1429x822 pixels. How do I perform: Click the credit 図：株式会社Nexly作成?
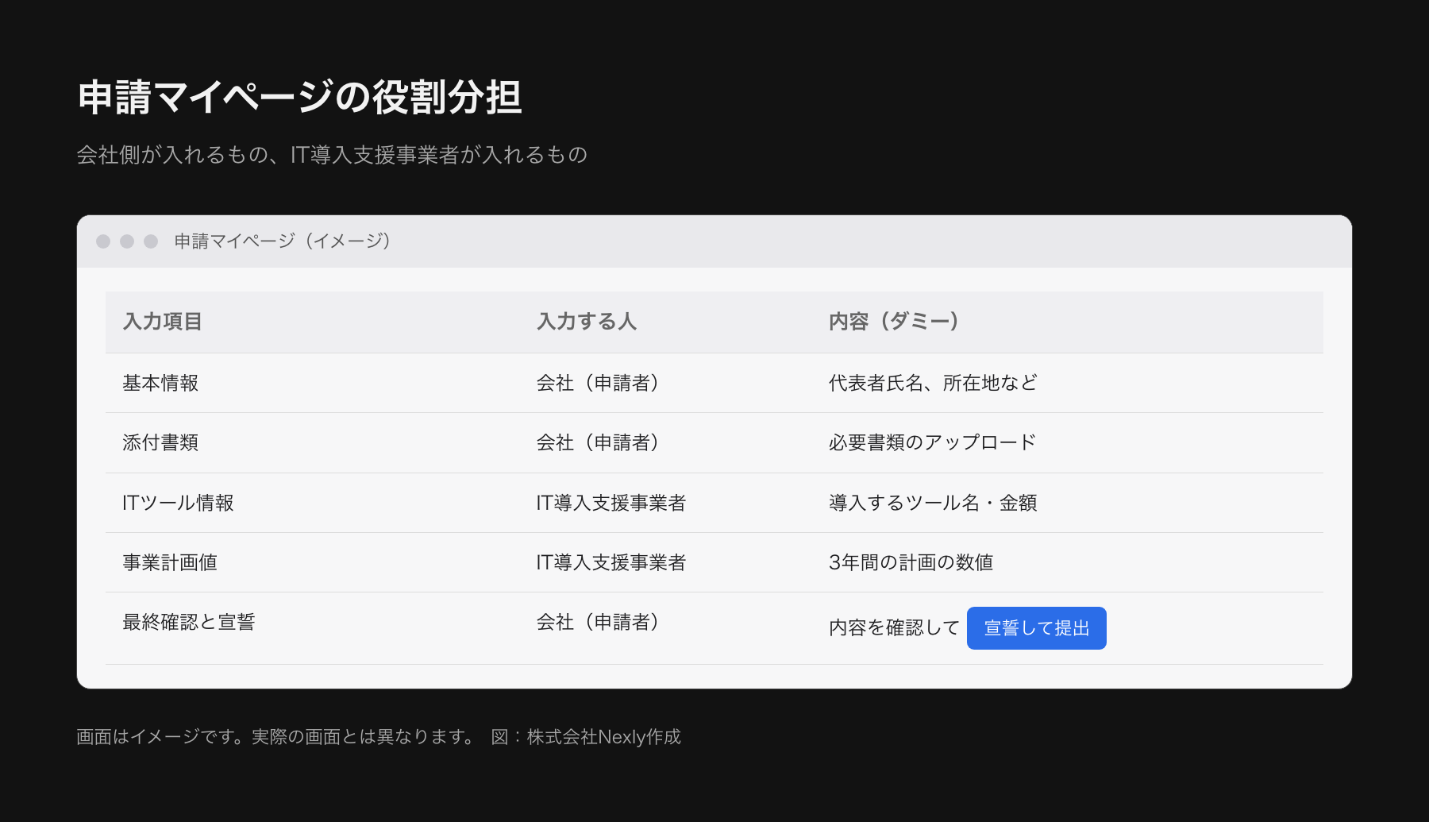tap(586, 737)
